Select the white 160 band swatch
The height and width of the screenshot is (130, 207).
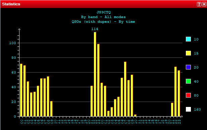[188, 109]
